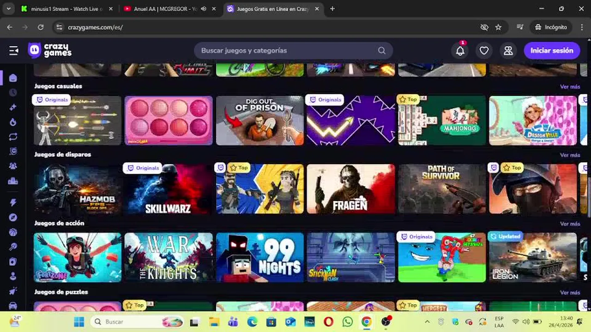Go to CrazyGames logo home
591x332 pixels.
tap(50, 50)
